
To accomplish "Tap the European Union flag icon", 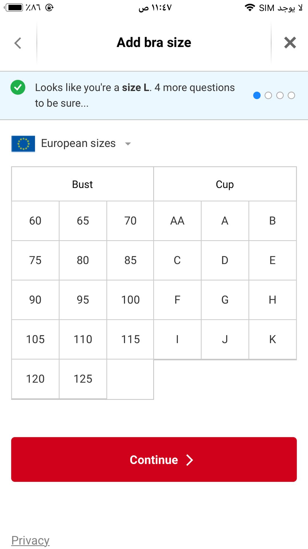I will tap(23, 144).
